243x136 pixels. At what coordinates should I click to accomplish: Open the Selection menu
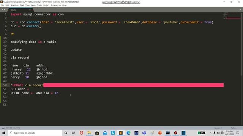[x=14, y=5]
